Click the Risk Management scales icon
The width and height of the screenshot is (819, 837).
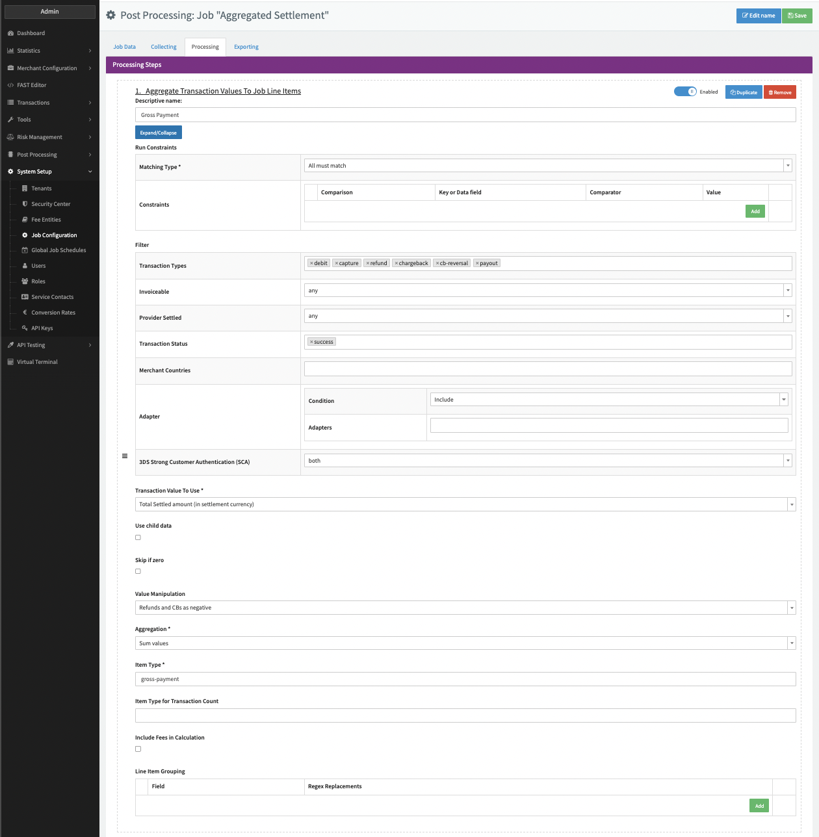coord(10,137)
